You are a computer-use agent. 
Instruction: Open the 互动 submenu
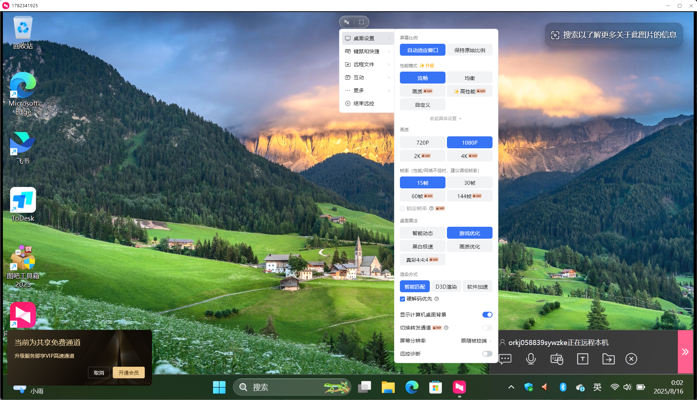[x=368, y=77]
